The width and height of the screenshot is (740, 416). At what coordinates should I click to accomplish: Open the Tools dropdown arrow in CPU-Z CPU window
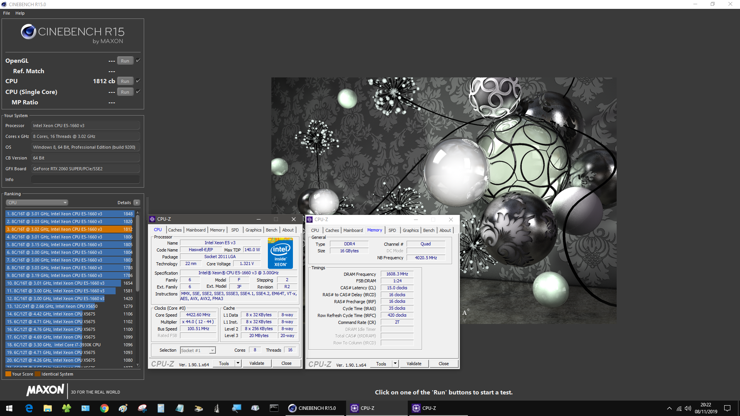click(238, 363)
